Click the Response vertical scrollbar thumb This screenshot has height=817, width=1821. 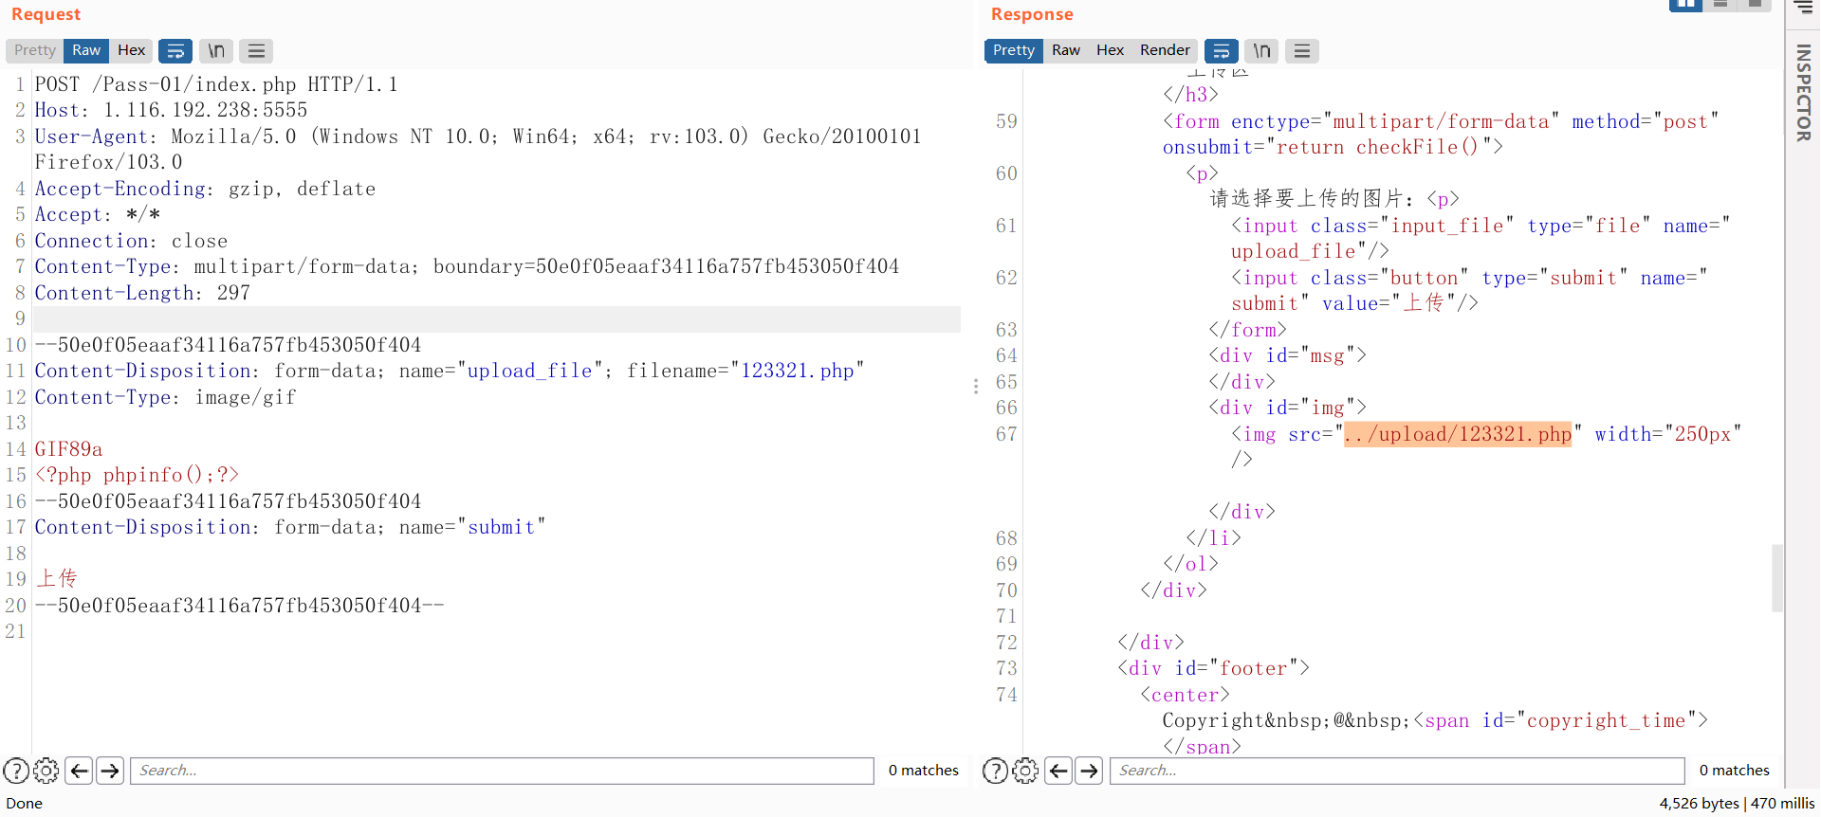tap(1776, 578)
